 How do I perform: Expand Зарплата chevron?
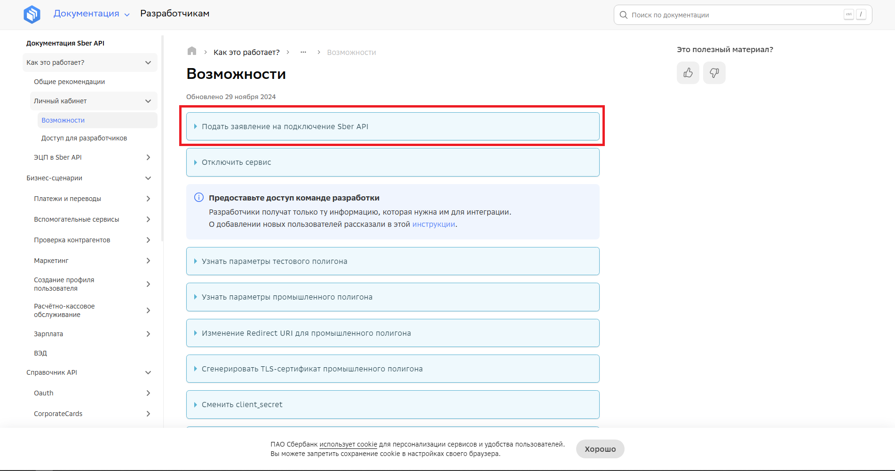[148, 334]
